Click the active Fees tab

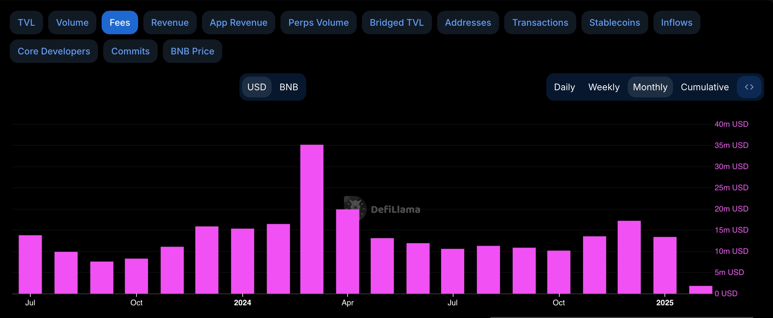[x=120, y=22]
